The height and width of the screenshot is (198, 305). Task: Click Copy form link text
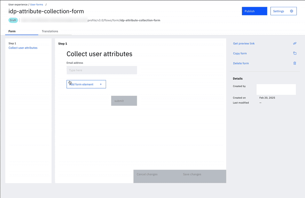pyautogui.click(x=240, y=53)
